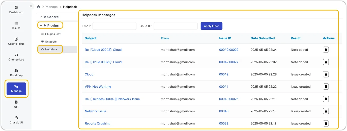This screenshot has width=347, height=131.
Task: Open the Dashboard in sidebar
Action: pyautogui.click(x=16, y=10)
